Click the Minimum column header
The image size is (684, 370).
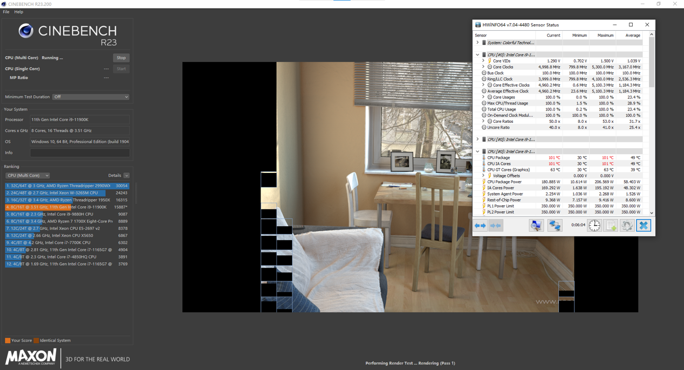[x=576, y=35]
